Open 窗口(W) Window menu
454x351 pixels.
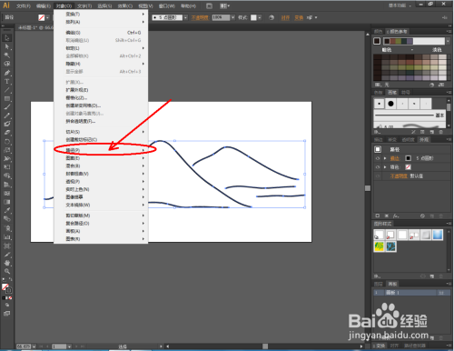[167, 5]
